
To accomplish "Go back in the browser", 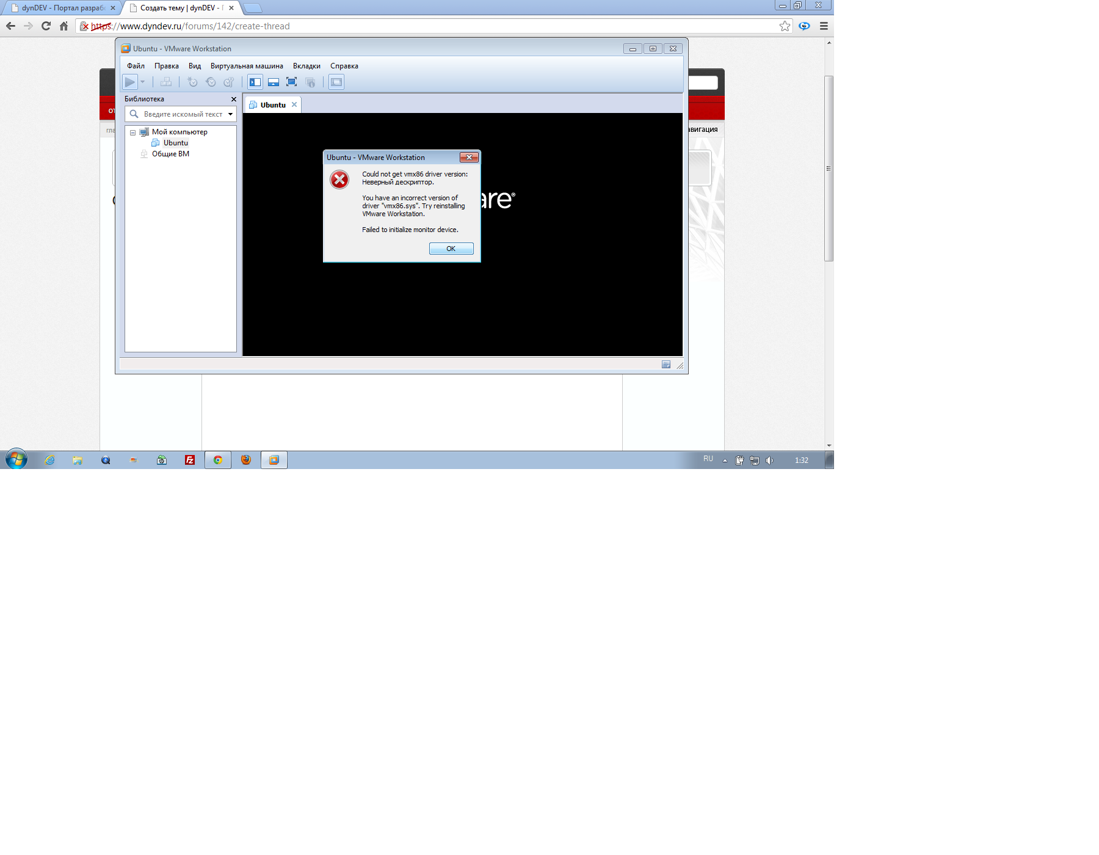I will point(10,26).
